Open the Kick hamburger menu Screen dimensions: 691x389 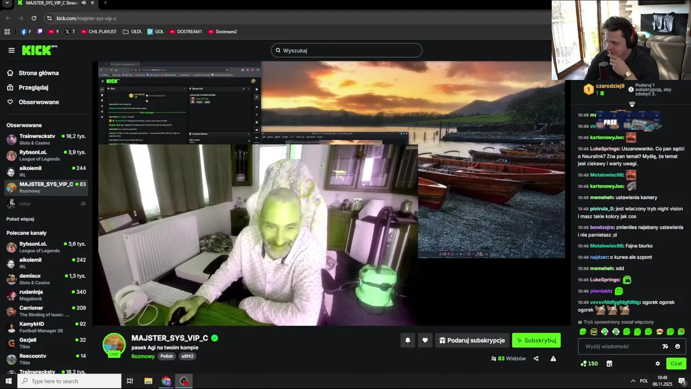tap(11, 50)
